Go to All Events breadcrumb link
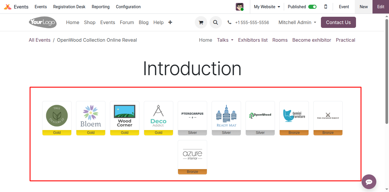 (x=39, y=40)
